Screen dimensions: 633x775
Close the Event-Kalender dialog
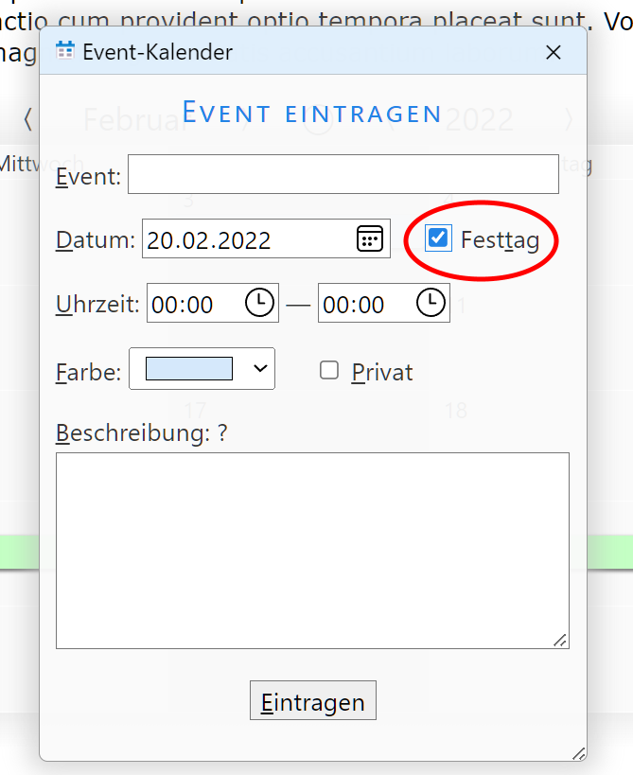click(x=554, y=53)
